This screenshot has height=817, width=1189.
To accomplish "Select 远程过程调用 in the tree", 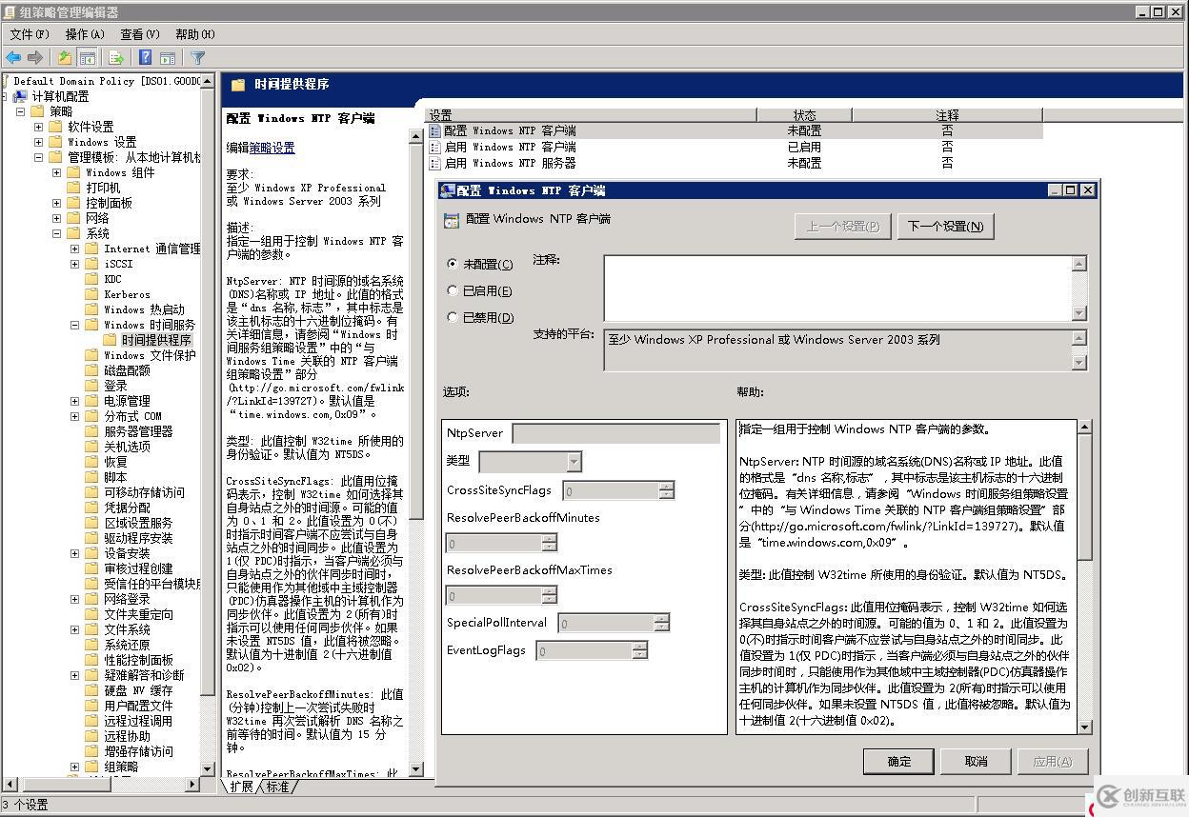I will click(138, 721).
